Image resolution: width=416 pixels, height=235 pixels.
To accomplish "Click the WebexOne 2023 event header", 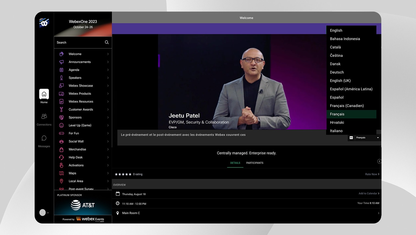I will click(83, 24).
